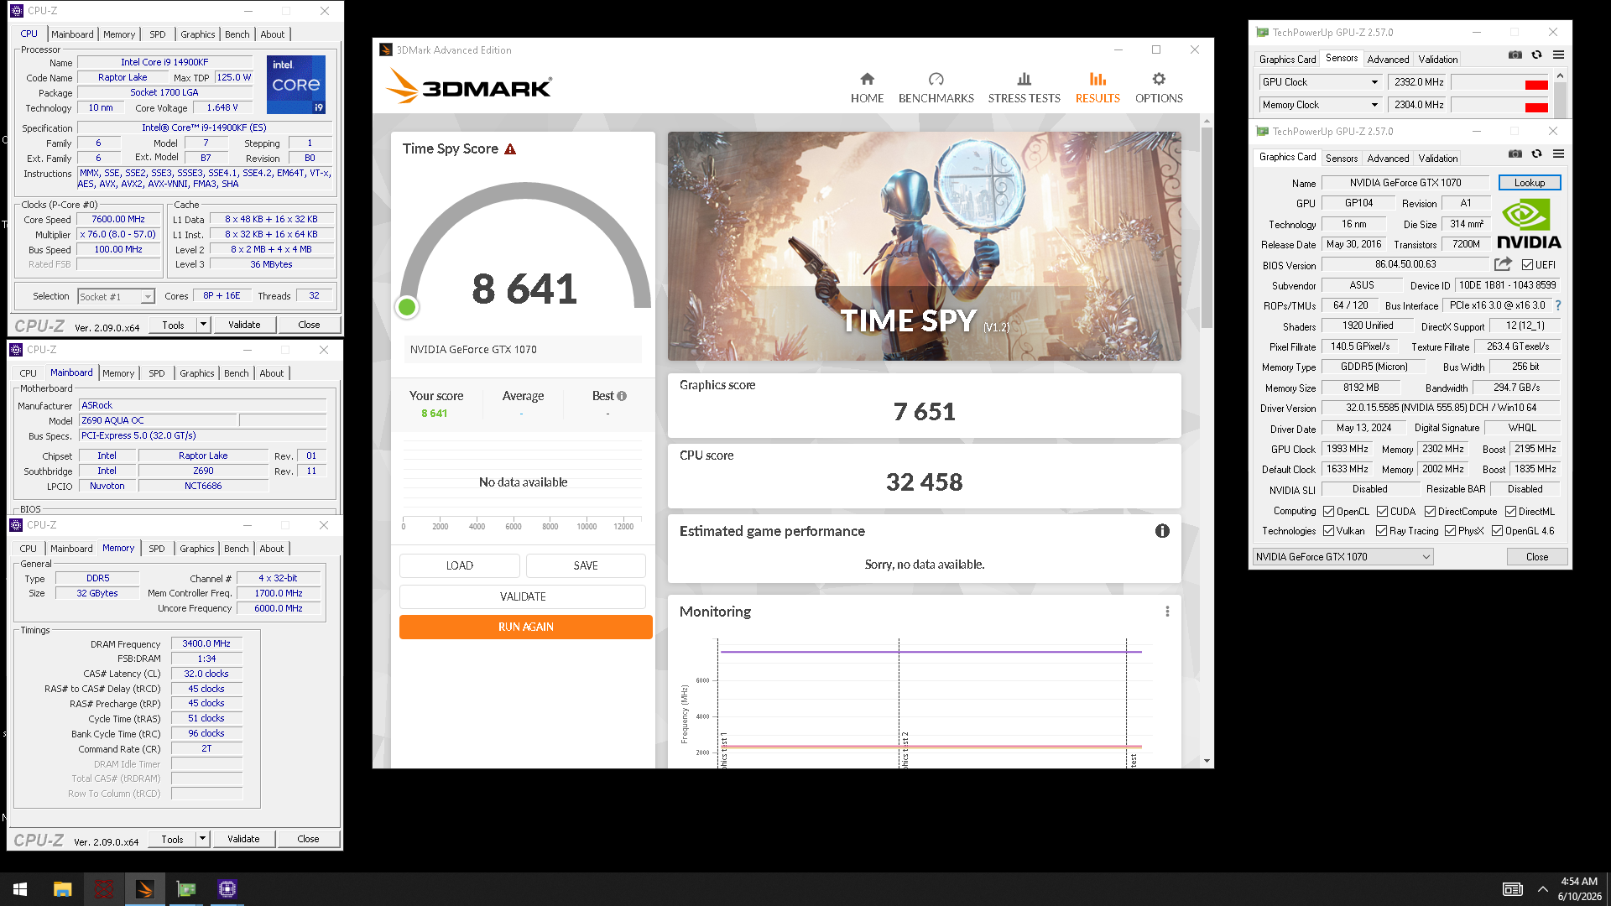
Task: Toggle the Vulkan checkbox
Action: (x=1328, y=531)
